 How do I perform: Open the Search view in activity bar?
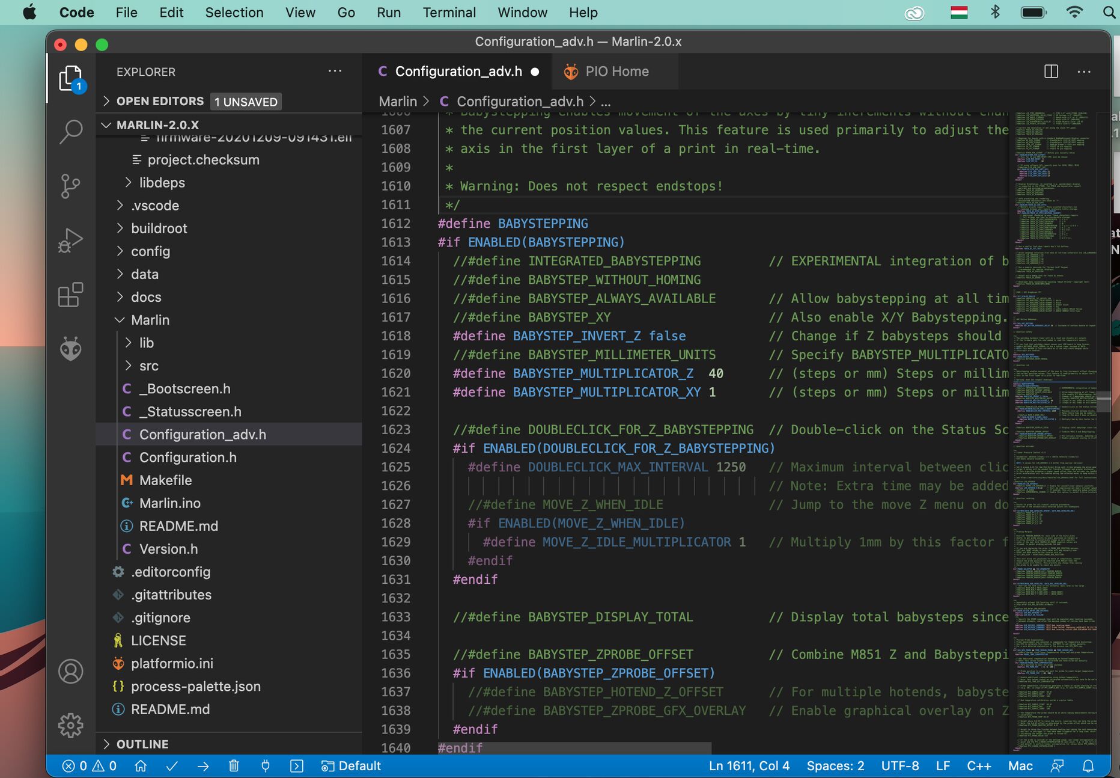[x=71, y=132]
